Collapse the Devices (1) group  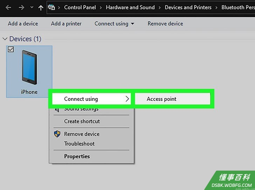tap(5, 39)
